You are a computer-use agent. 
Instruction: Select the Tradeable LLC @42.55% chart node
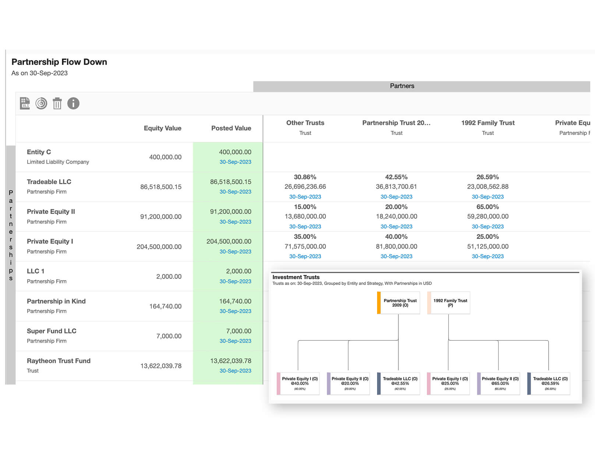coord(400,383)
